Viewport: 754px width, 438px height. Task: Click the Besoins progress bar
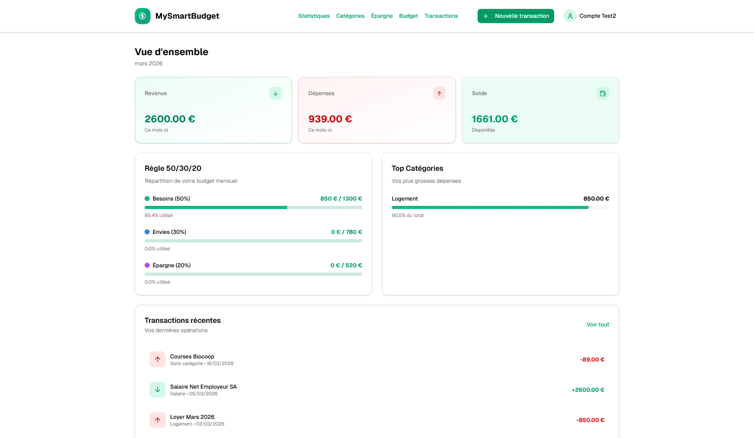(253, 207)
